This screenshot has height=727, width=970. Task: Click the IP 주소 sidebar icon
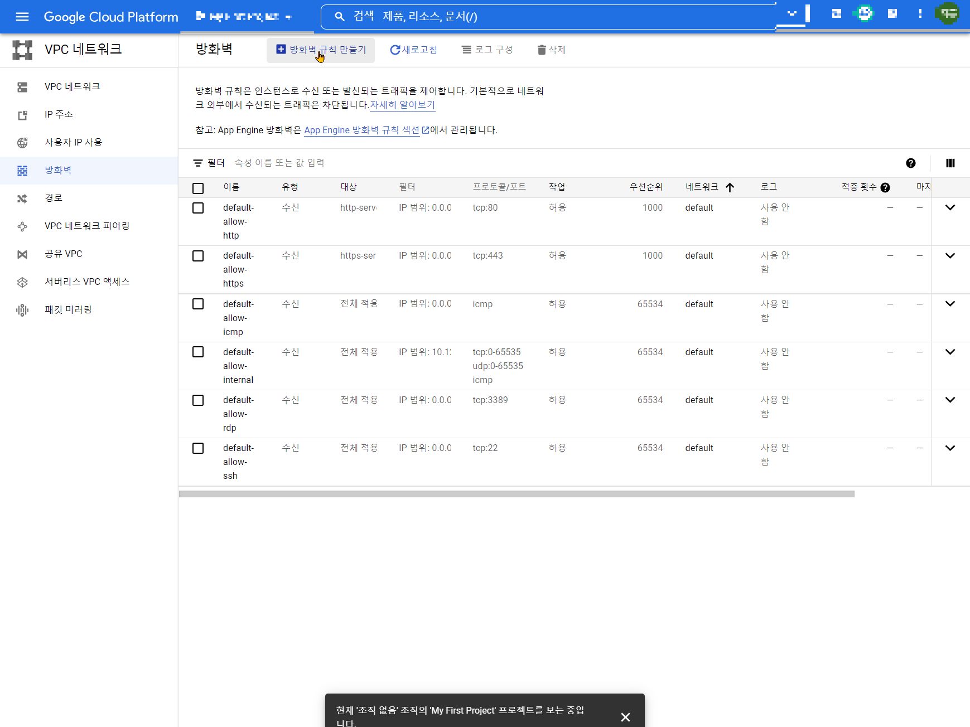coord(22,115)
